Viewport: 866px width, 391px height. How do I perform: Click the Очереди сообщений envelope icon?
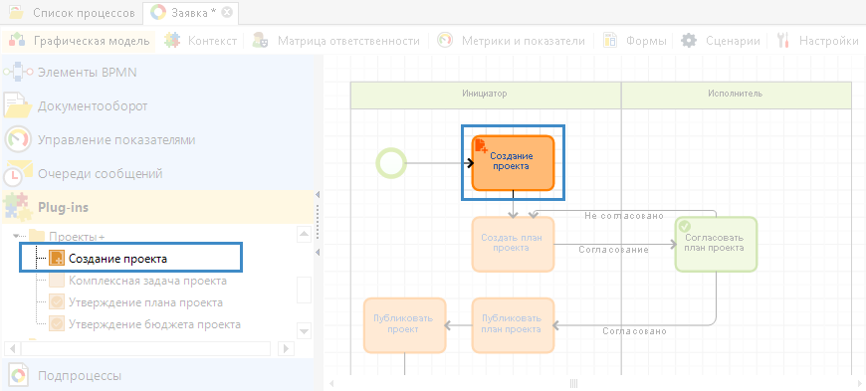click(17, 173)
